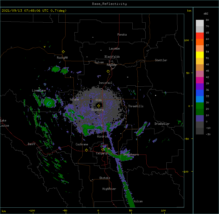The width and height of the screenshot is (219, 214).
Task: Select the Calgary label
Action: (x=101, y=153)
